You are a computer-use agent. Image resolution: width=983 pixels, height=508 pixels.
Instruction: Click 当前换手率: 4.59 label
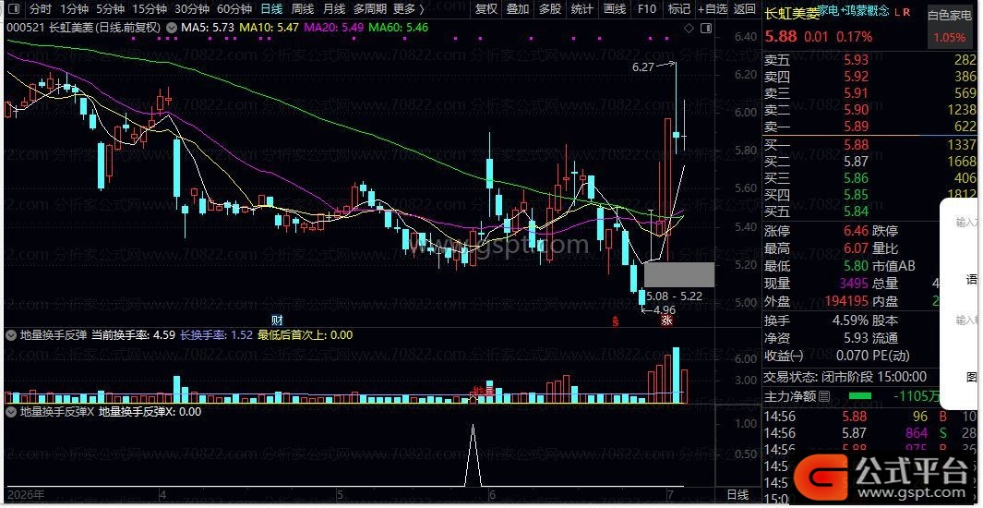(134, 335)
